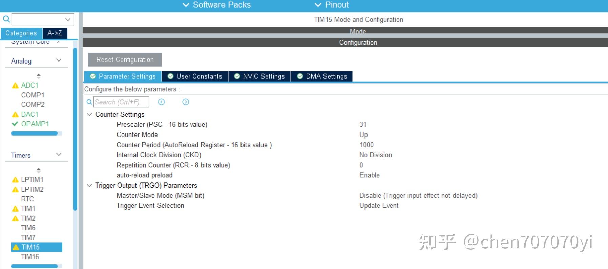Select LPTIM1 timer

[32, 179]
